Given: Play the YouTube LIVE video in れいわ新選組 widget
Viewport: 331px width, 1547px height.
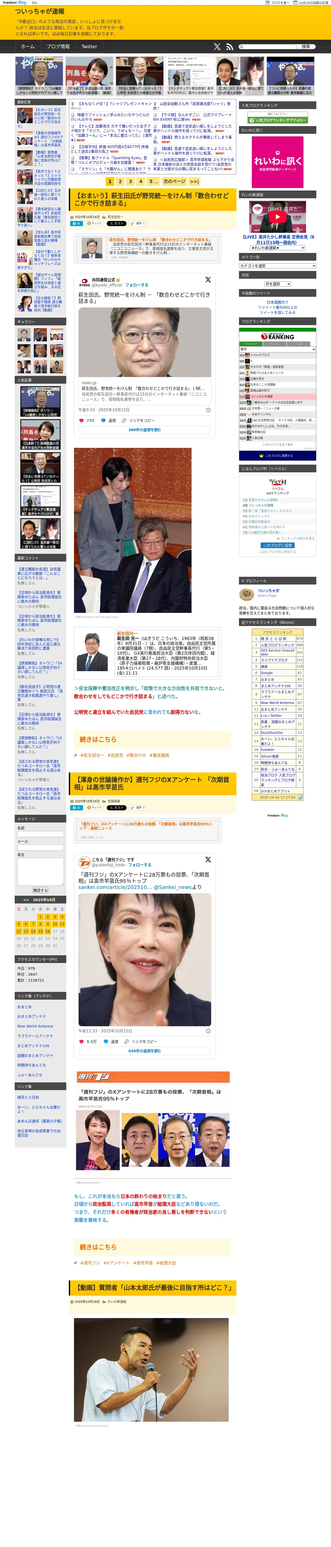Looking at the screenshot, I should pos(278,217).
